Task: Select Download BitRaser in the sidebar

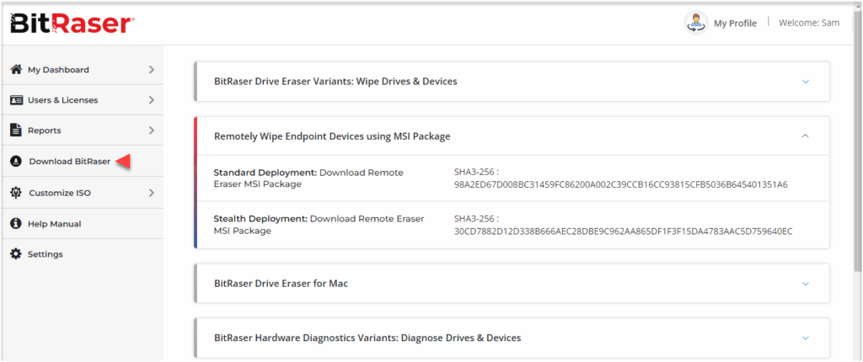Action: [x=83, y=161]
